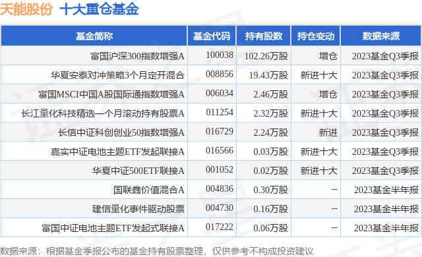
Task: Click 2023基金Q3季报 in the 016566 row
Action: (x=385, y=152)
